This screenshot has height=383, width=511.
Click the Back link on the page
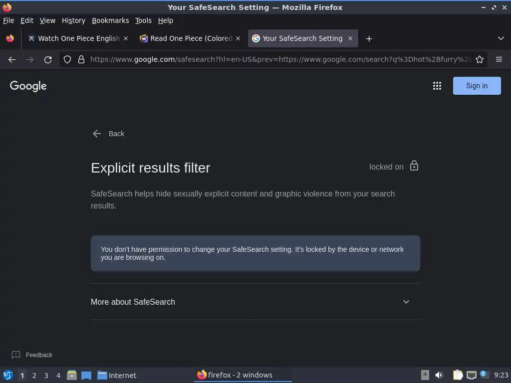tap(108, 134)
